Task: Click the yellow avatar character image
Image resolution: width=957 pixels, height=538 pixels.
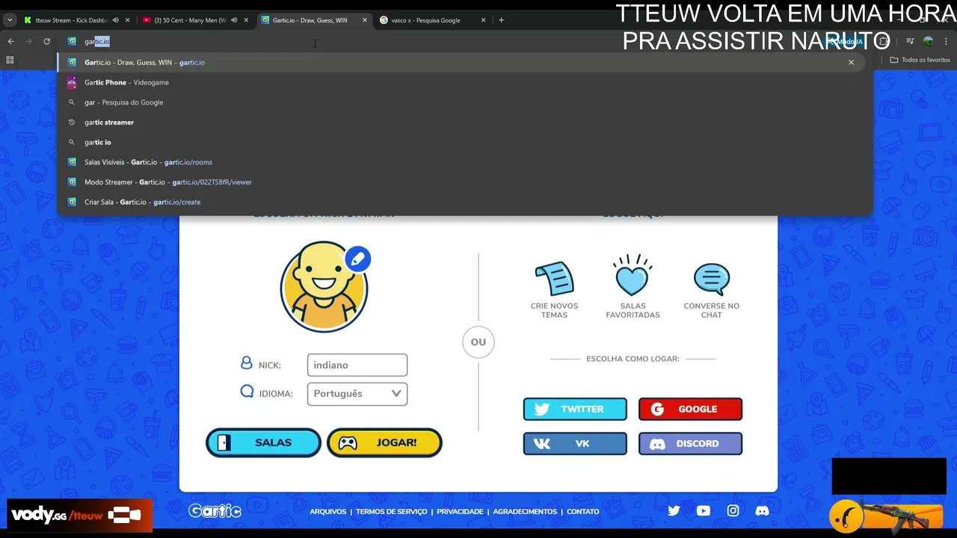Action: [x=324, y=287]
